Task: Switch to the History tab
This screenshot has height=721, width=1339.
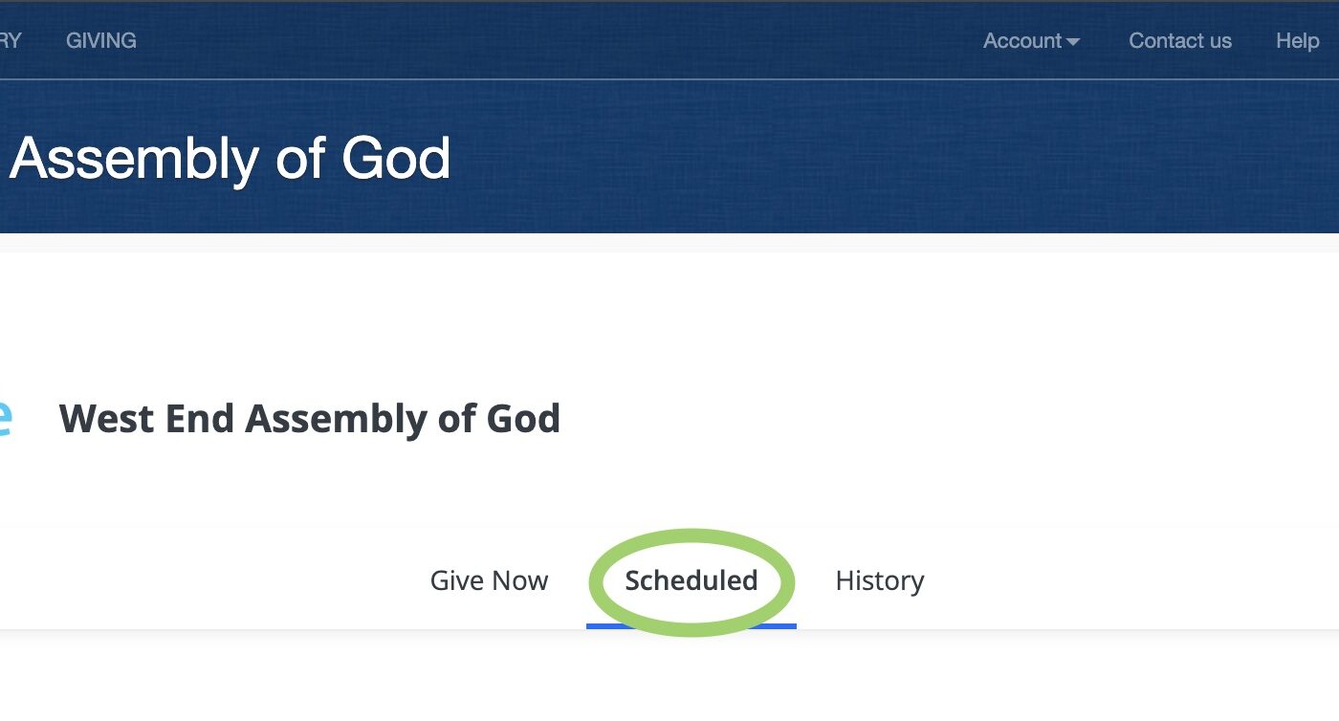Action: coord(879,580)
